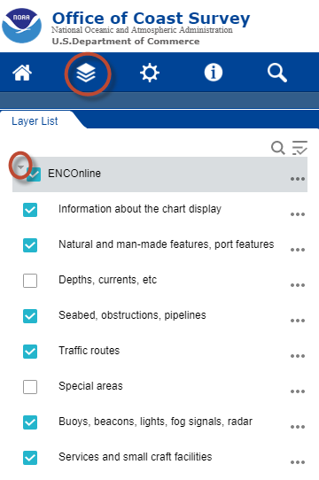319x480 pixels.
Task: Click the Office of Coast Survey title
Action: click(x=151, y=19)
